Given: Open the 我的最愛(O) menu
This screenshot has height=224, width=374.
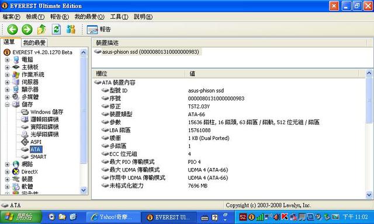Looking at the screenshot, I should (89, 17).
